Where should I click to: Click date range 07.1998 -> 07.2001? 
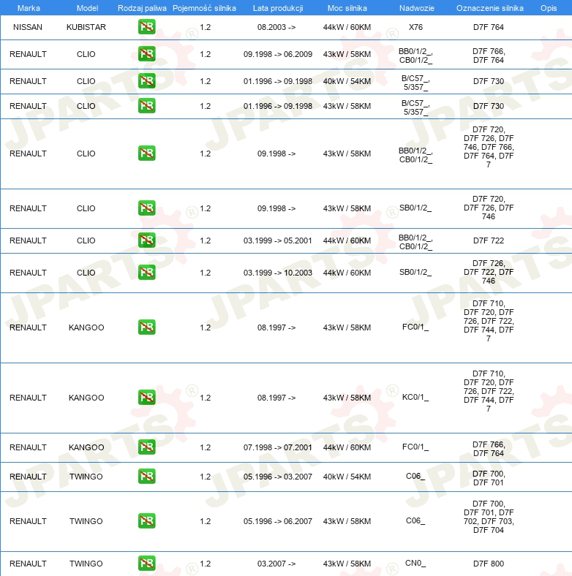point(277,447)
